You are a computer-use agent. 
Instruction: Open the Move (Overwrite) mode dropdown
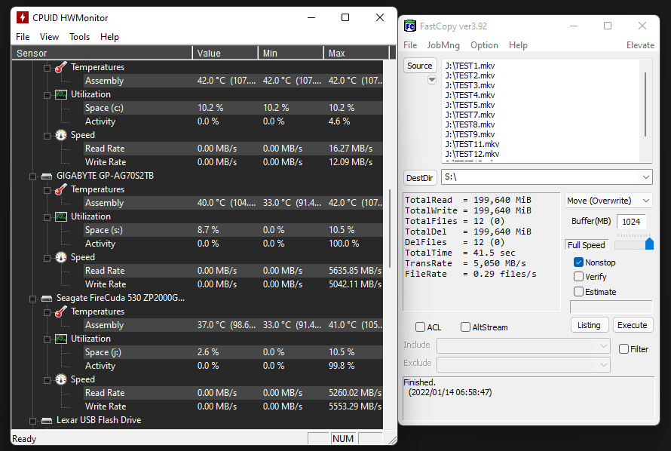pyautogui.click(x=646, y=201)
